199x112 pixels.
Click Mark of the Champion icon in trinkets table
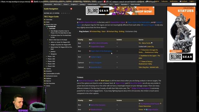(x=90, y=105)
